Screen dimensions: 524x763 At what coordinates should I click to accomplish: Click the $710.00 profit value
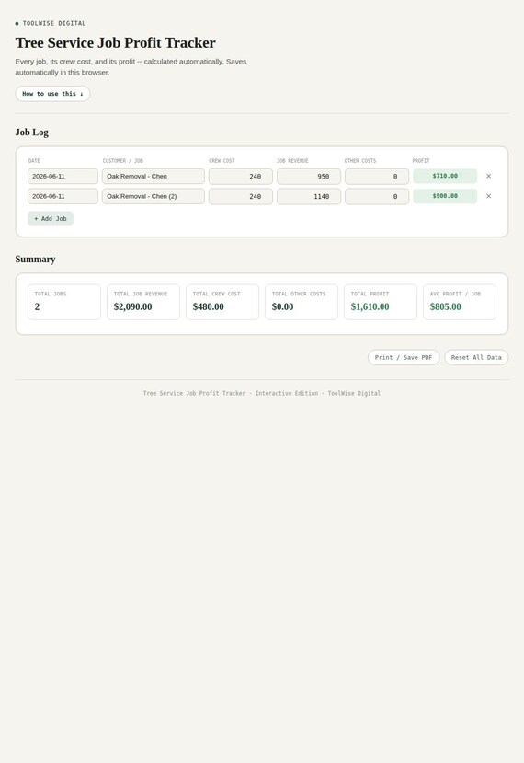click(445, 176)
